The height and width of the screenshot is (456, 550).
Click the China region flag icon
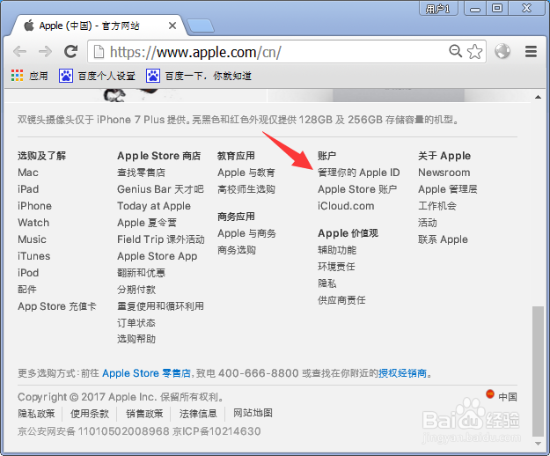point(489,393)
